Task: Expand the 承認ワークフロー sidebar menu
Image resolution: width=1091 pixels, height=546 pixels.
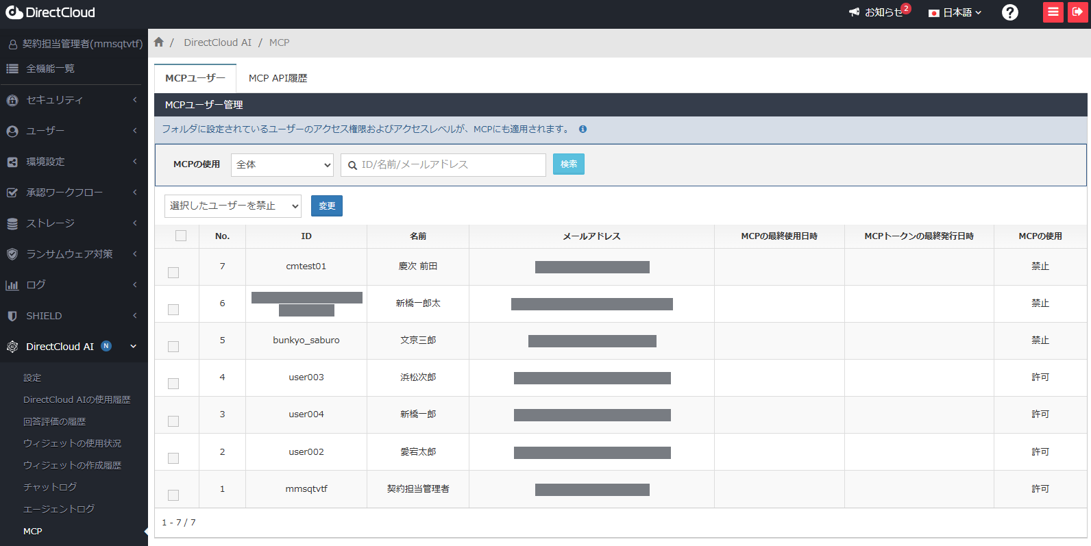Action: [74, 193]
